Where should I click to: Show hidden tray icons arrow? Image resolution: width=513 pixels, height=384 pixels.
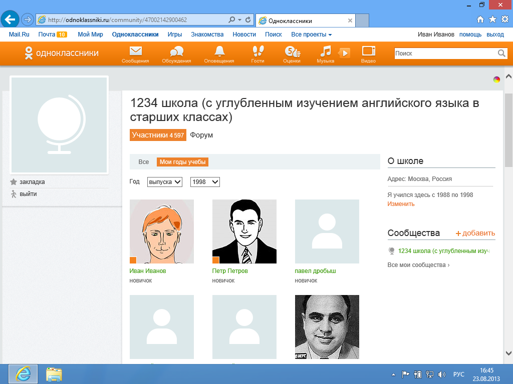pos(394,374)
